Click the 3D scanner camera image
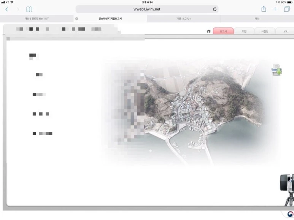The height and width of the screenshot is (220, 294). (287, 190)
